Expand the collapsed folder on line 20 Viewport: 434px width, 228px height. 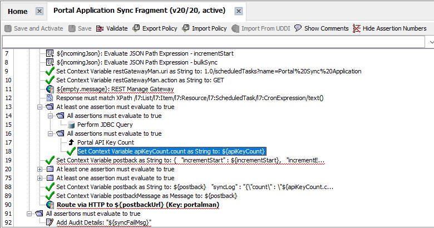tap(40, 169)
